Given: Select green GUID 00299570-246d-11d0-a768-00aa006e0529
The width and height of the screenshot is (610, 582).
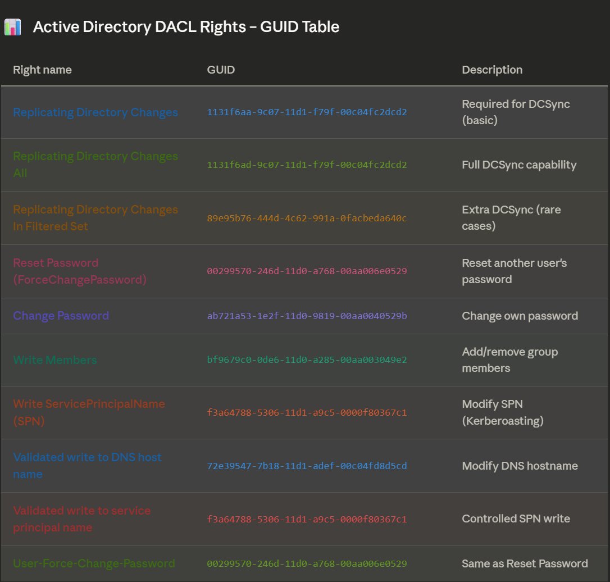Looking at the screenshot, I should click(x=307, y=563).
